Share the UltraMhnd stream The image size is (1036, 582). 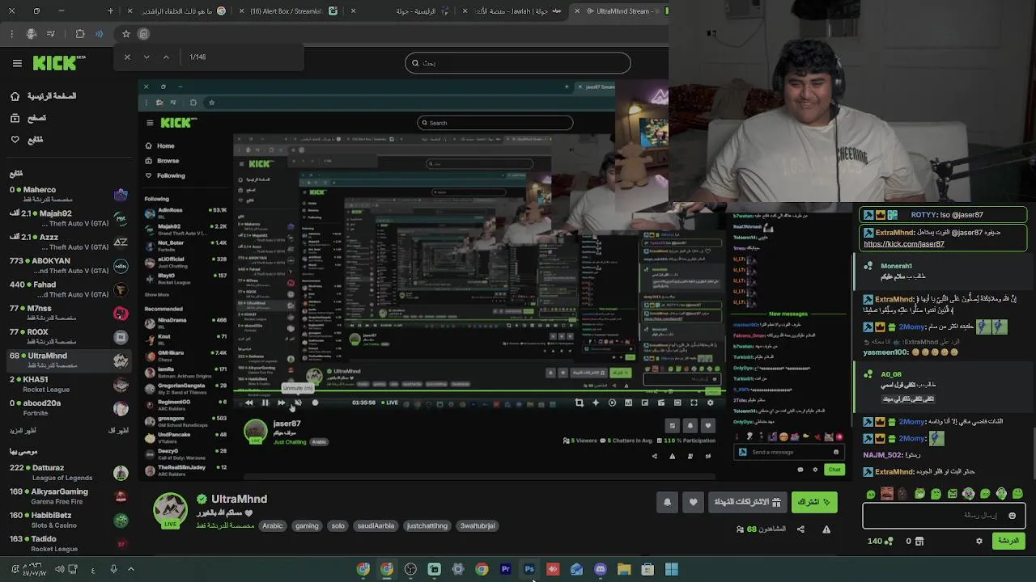tap(800, 529)
